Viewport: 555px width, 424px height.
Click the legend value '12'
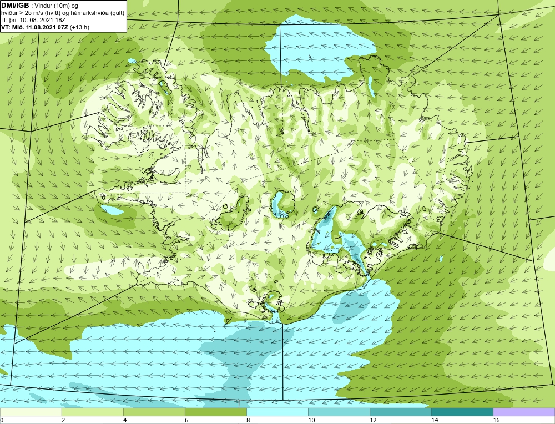pyautogui.click(x=373, y=420)
